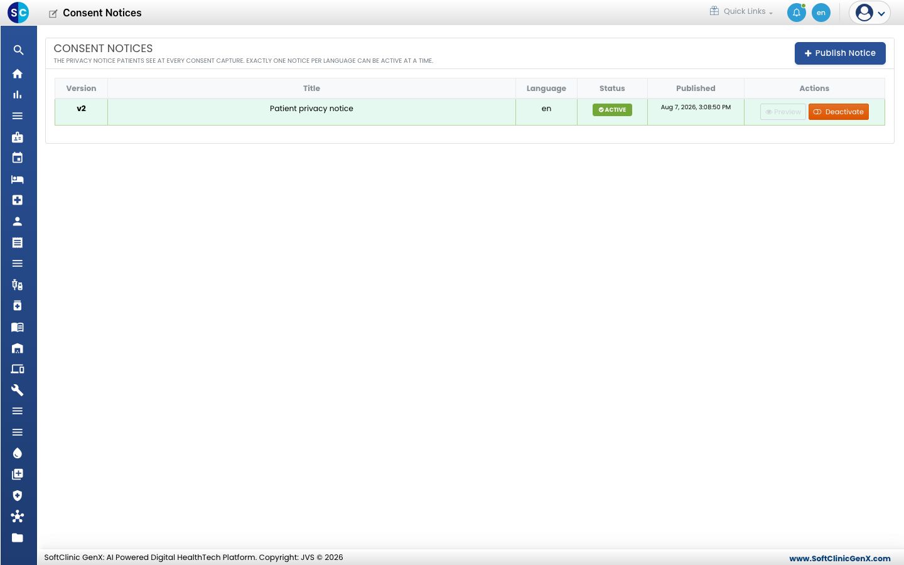Click the hub network sidebar icon
The height and width of the screenshot is (565, 904).
(18, 517)
